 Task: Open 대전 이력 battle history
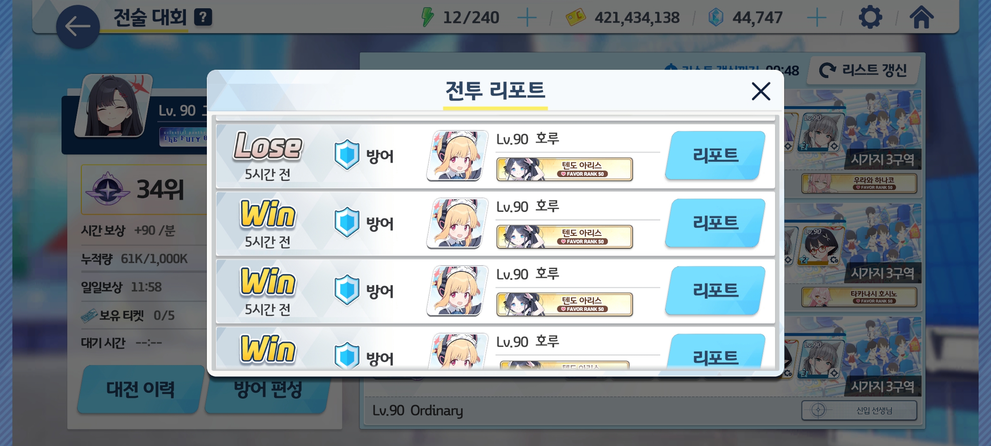(141, 389)
